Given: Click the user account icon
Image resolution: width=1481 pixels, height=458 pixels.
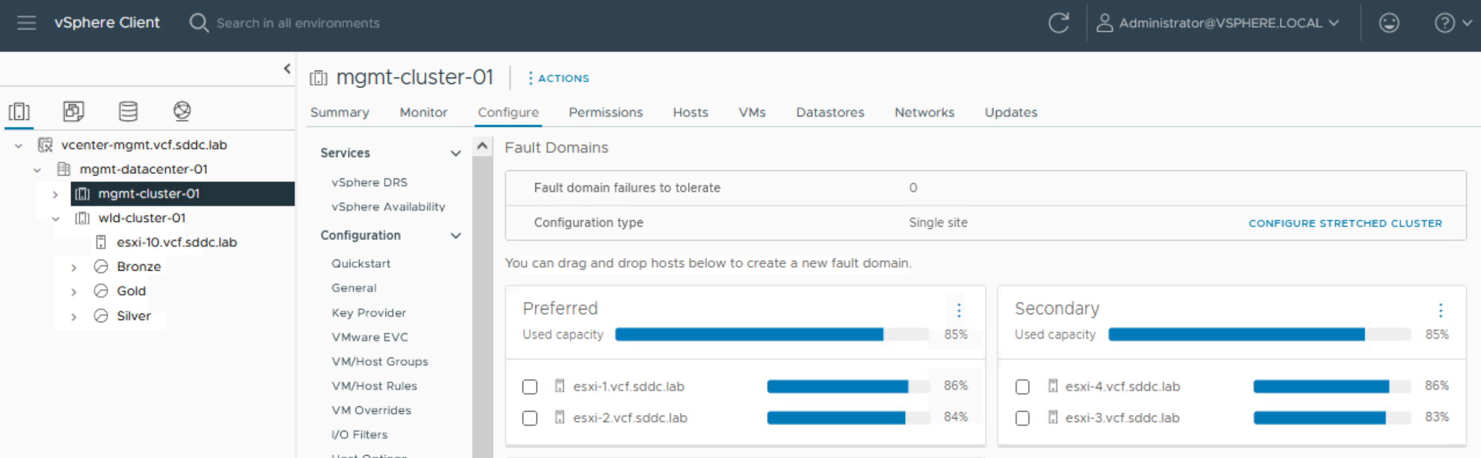Looking at the screenshot, I should click(1105, 23).
